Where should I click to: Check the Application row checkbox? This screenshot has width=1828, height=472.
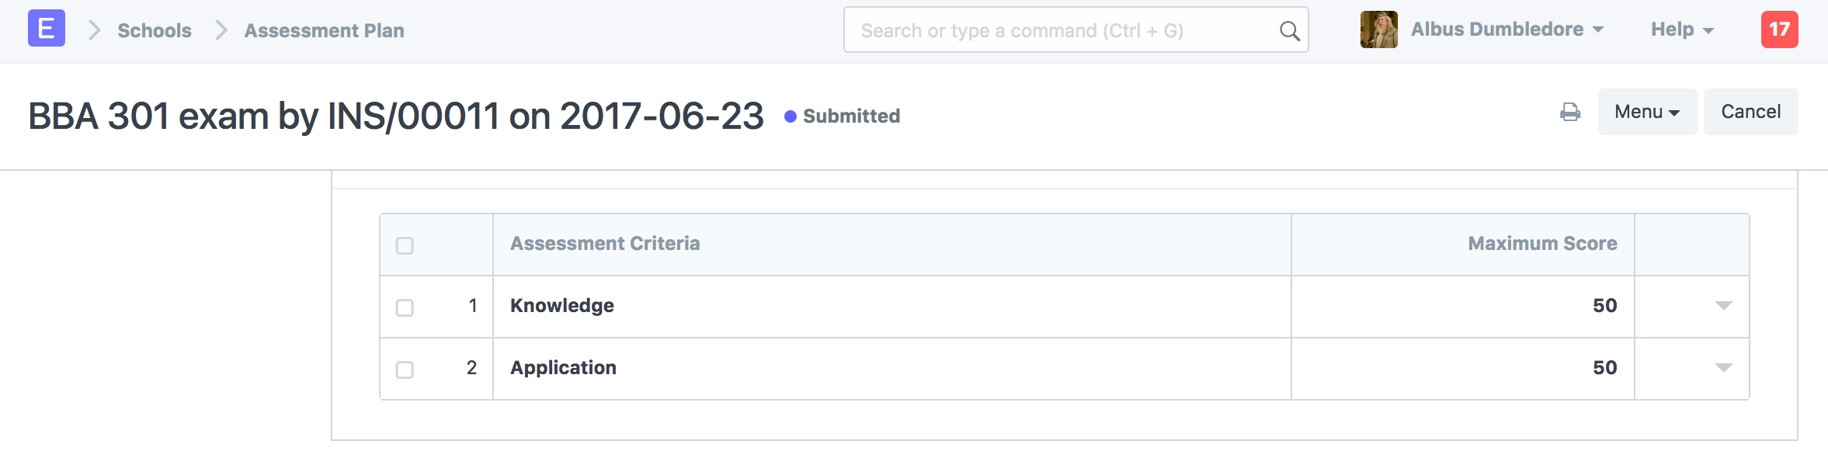click(405, 370)
